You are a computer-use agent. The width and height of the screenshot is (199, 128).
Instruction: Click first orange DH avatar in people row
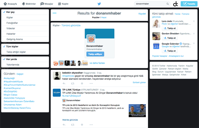point(55,63)
